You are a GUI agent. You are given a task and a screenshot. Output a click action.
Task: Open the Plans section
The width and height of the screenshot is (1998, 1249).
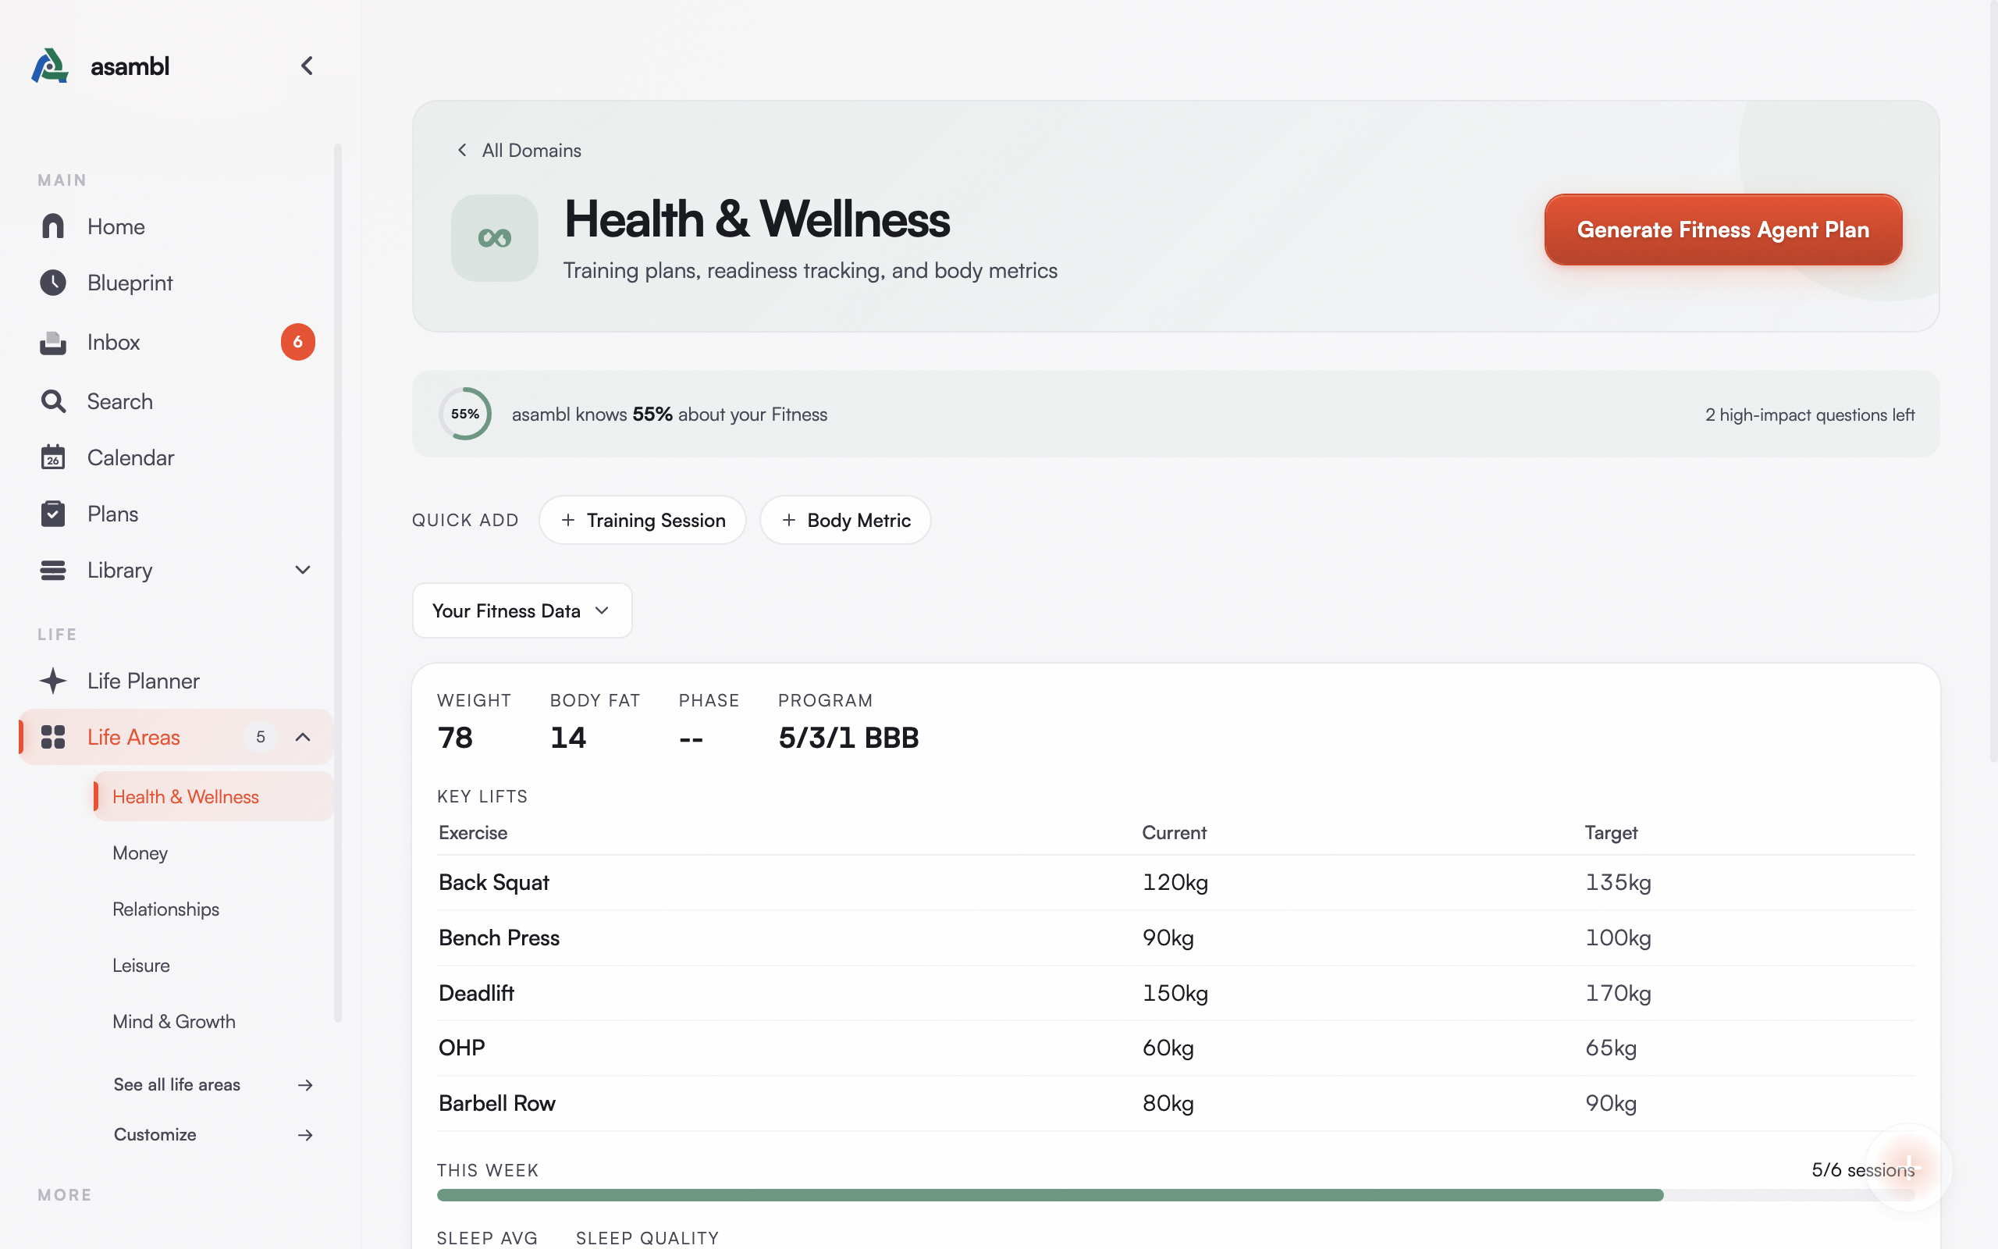click(112, 513)
